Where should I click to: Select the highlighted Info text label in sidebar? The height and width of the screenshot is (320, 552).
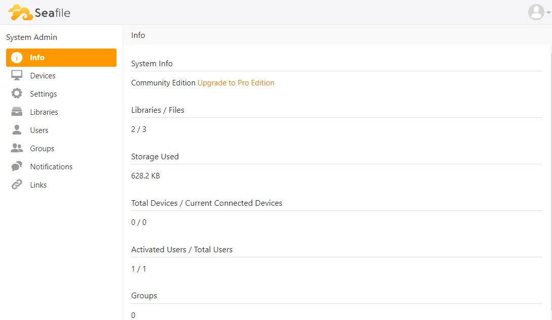pyautogui.click(x=37, y=58)
